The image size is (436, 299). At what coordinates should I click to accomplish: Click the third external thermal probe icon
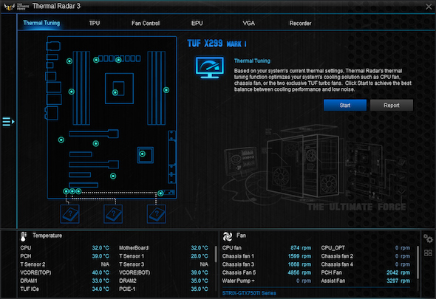[x=157, y=214]
